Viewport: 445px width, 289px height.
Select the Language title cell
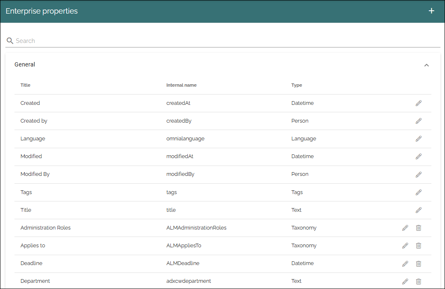point(33,139)
